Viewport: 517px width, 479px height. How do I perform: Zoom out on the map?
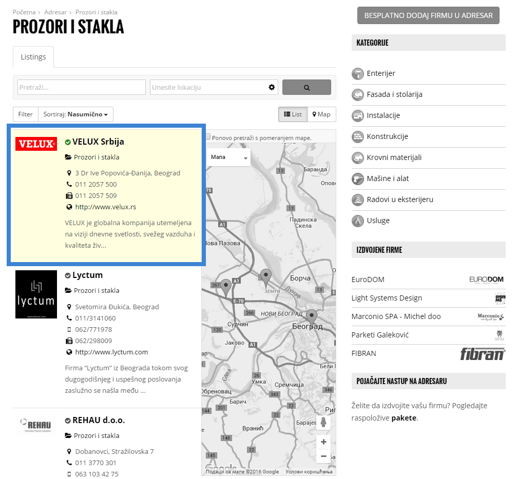click(x=323, y=456)
